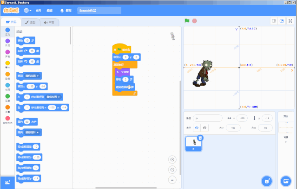Select the Operators category
This screenshot has height=189, width=297.
point(7,97)
